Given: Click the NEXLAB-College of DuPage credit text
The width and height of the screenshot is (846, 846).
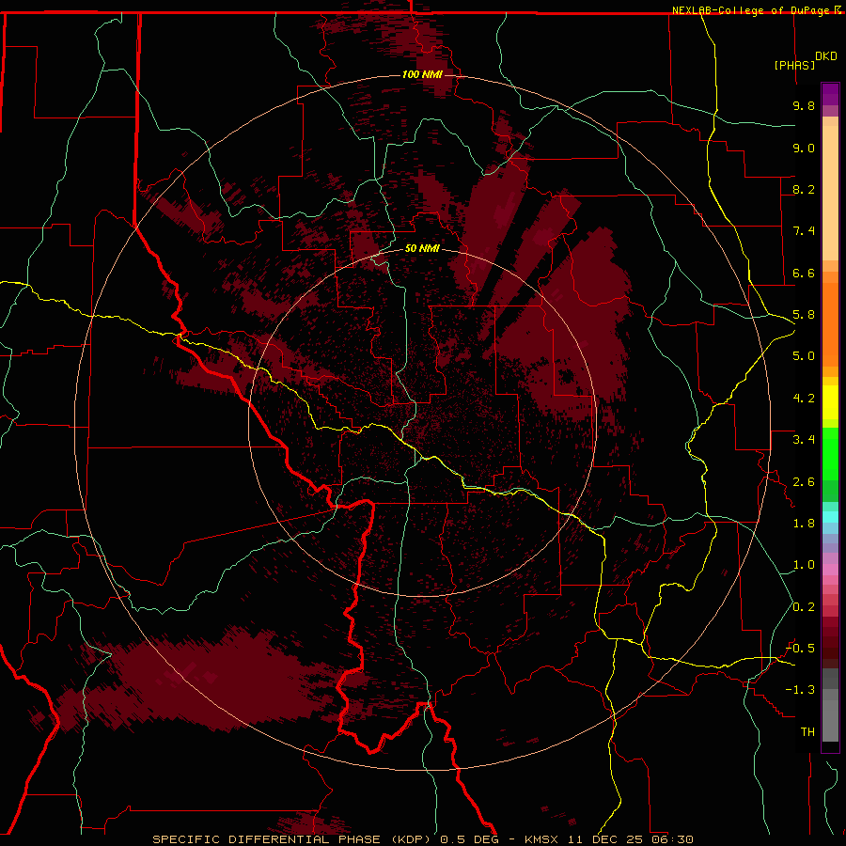Looking at the screenshot, I should 752,10.
